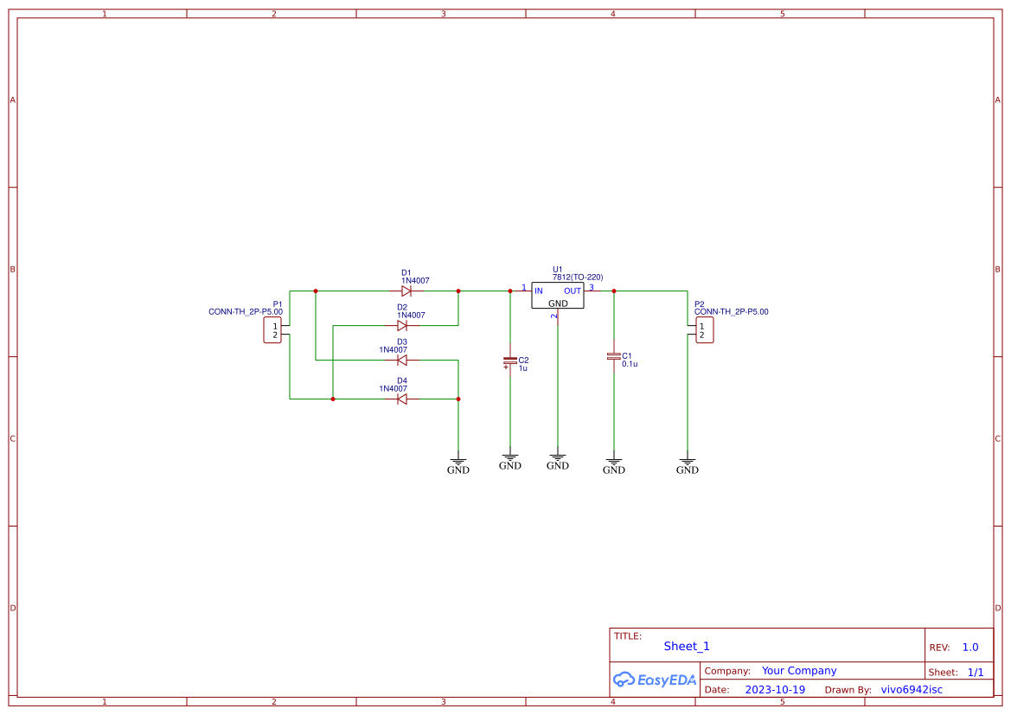Select the C2 1u electrolytic capacitor symbol
The height and width of the screenshot is (715, 1011).
point(511,361)
